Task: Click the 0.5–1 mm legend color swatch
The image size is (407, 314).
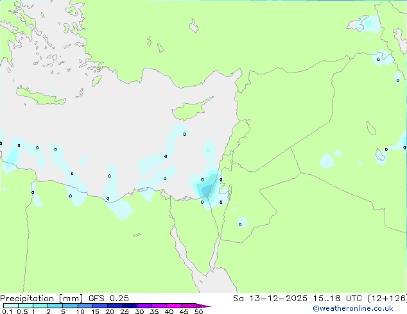Action: pos(26,306)
